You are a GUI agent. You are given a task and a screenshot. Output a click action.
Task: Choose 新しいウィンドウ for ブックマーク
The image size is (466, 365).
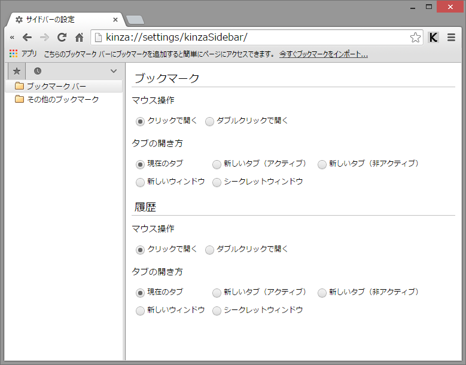pos(140,182)
